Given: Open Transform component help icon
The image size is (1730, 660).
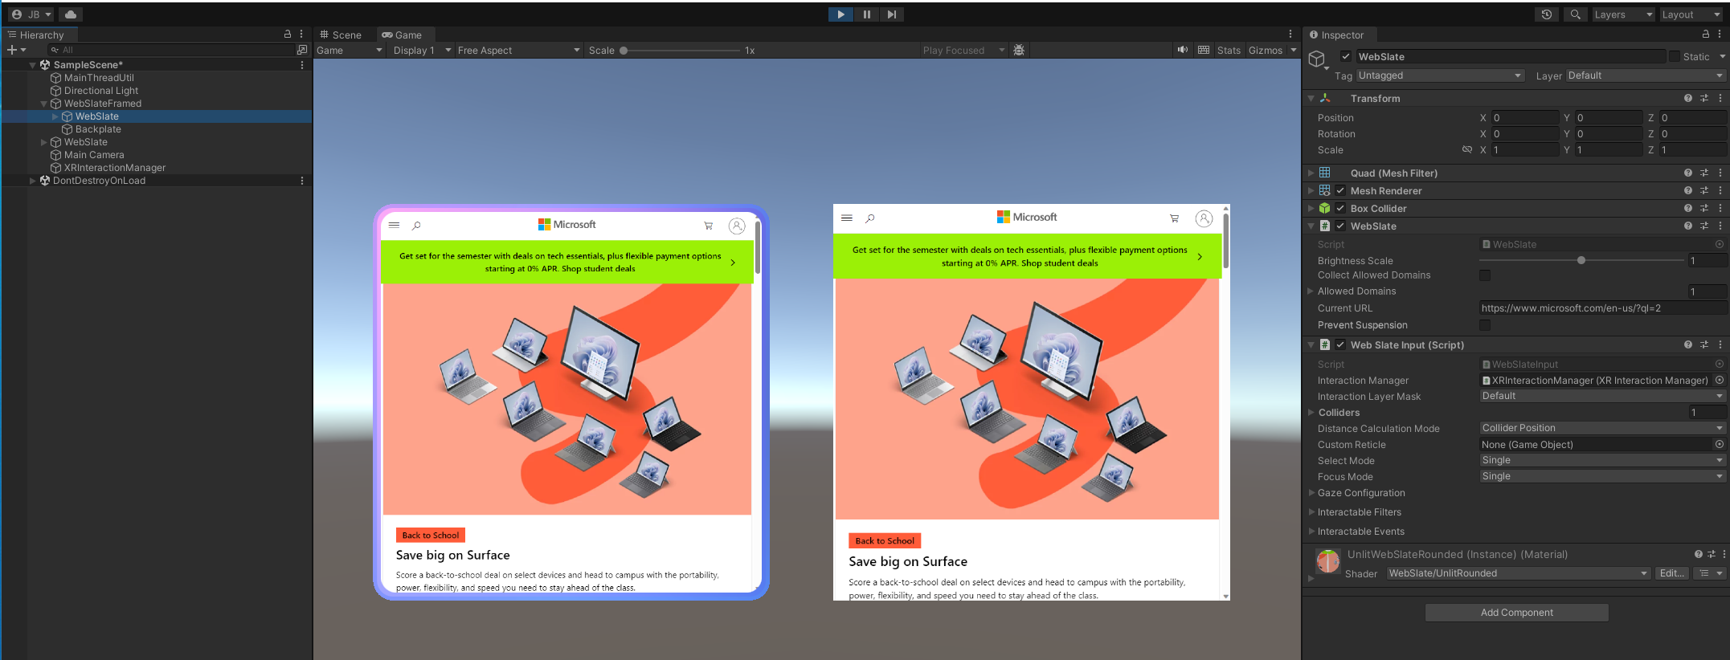Looking at the screenshot, I should coord(1688,98).
